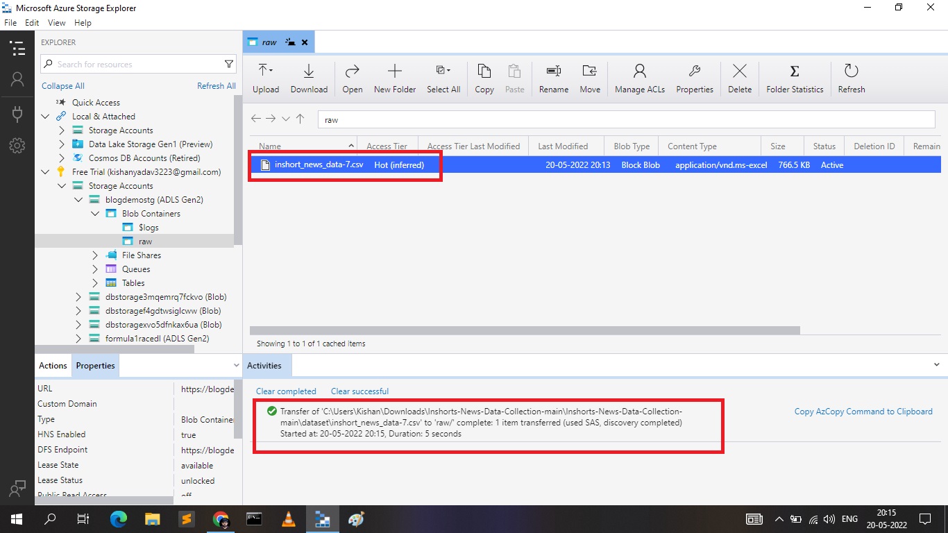
Task: Click the Download toolbar button
Action: (309, 78)
